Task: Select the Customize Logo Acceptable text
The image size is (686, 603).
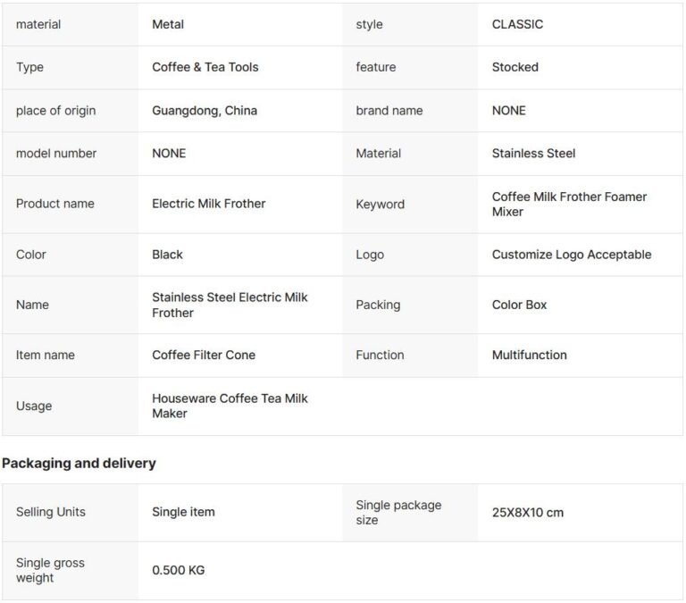Action: point(572,255)
